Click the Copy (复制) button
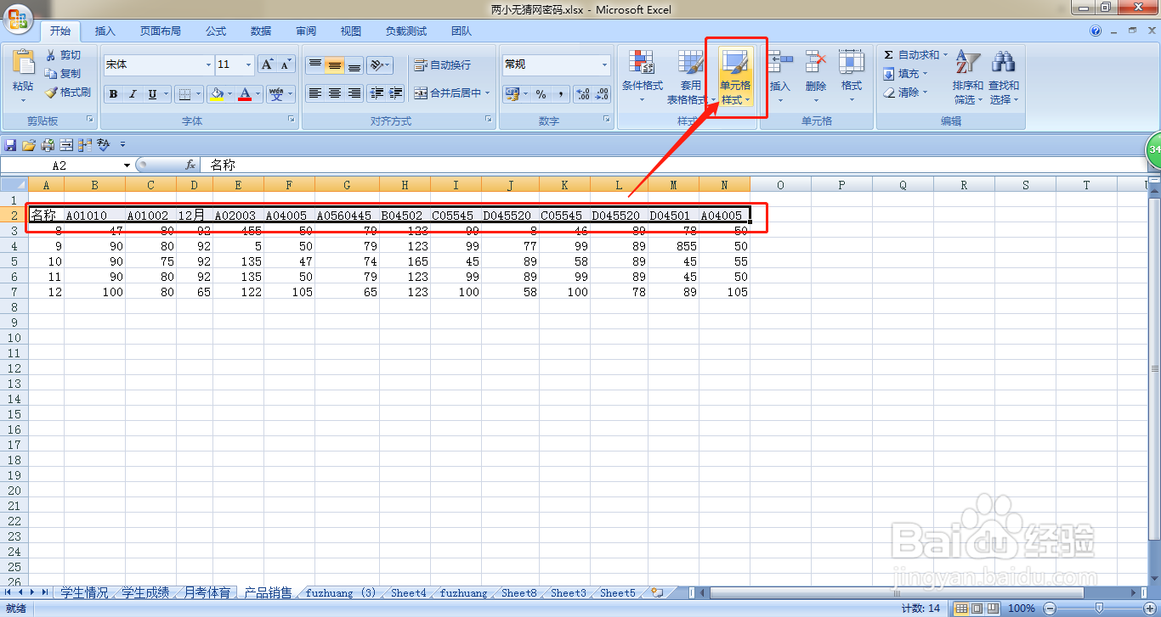Image resolution: width=1161 pixels, height=617 pixels. pos(64,74)
